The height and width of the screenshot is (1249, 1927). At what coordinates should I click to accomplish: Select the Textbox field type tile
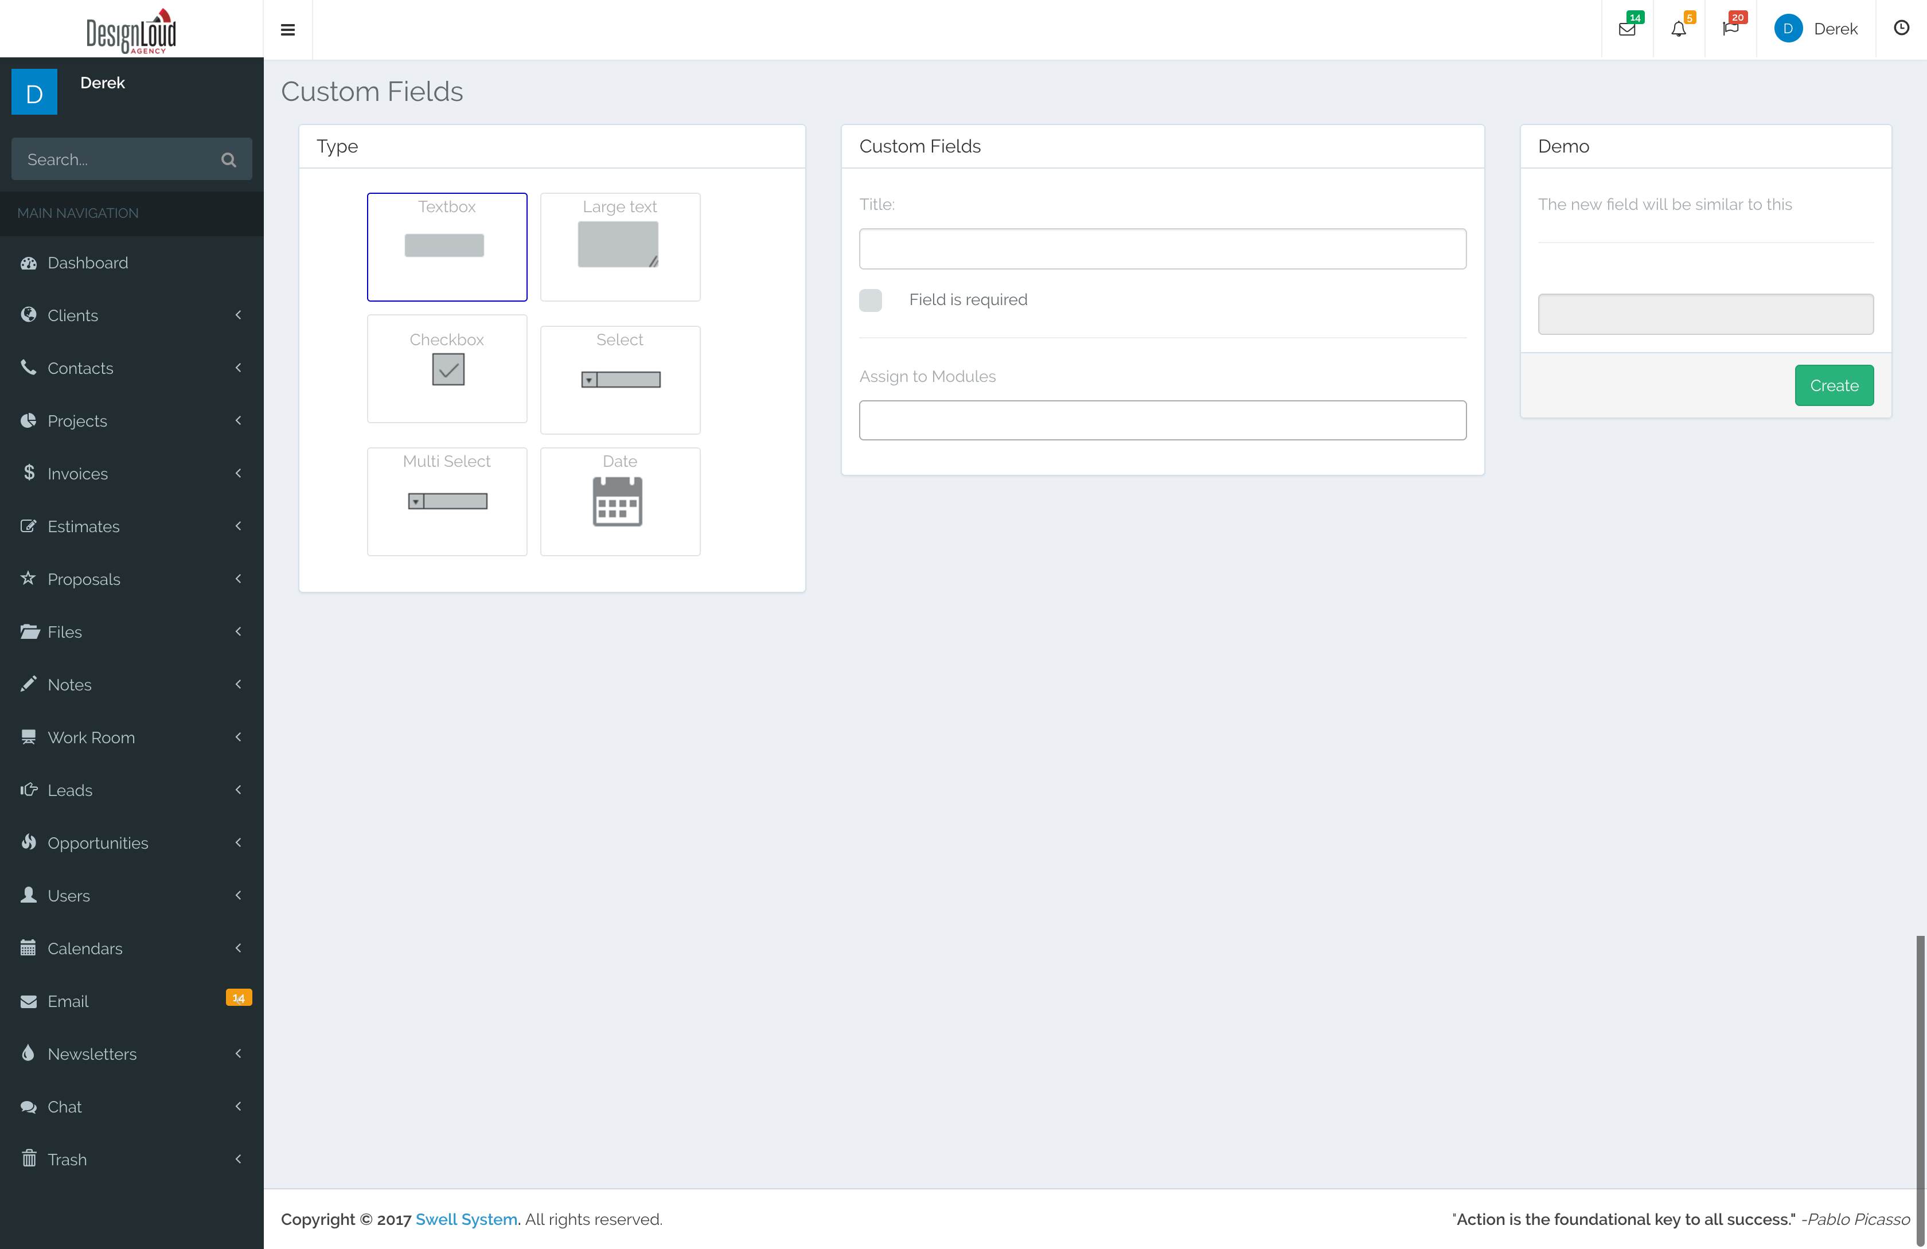tap(447, 246)
